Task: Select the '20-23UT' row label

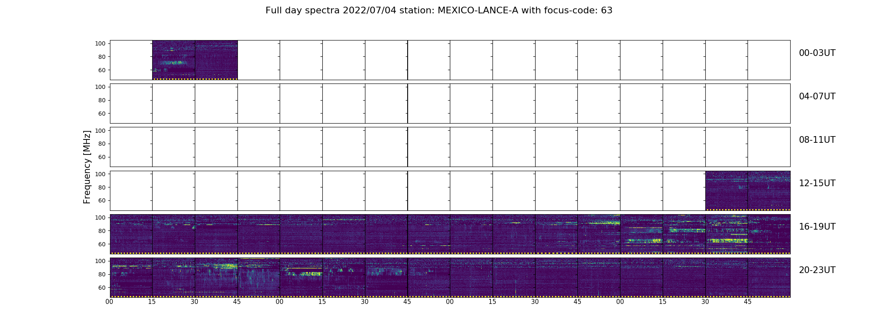Action: 817,270
